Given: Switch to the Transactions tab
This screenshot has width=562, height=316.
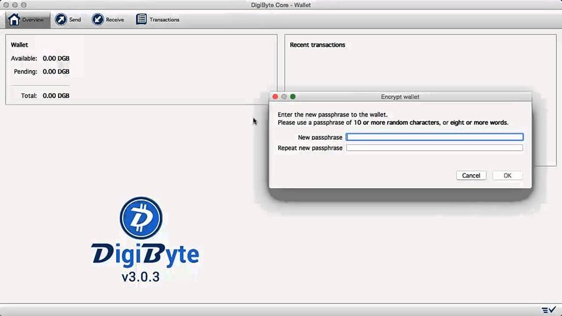Looking at the screenshot, I should pos(158,19).
